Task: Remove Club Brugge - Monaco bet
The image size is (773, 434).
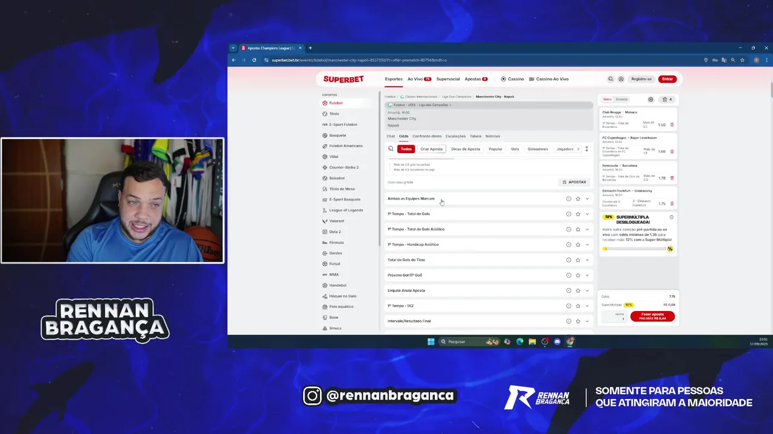Action: click(672, 125)
